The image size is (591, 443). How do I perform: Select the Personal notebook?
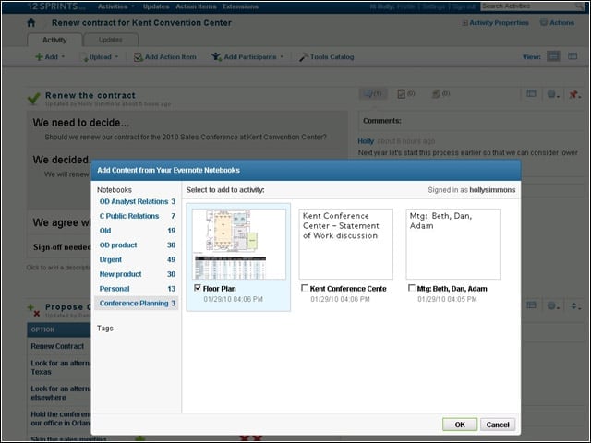point(138,289)
